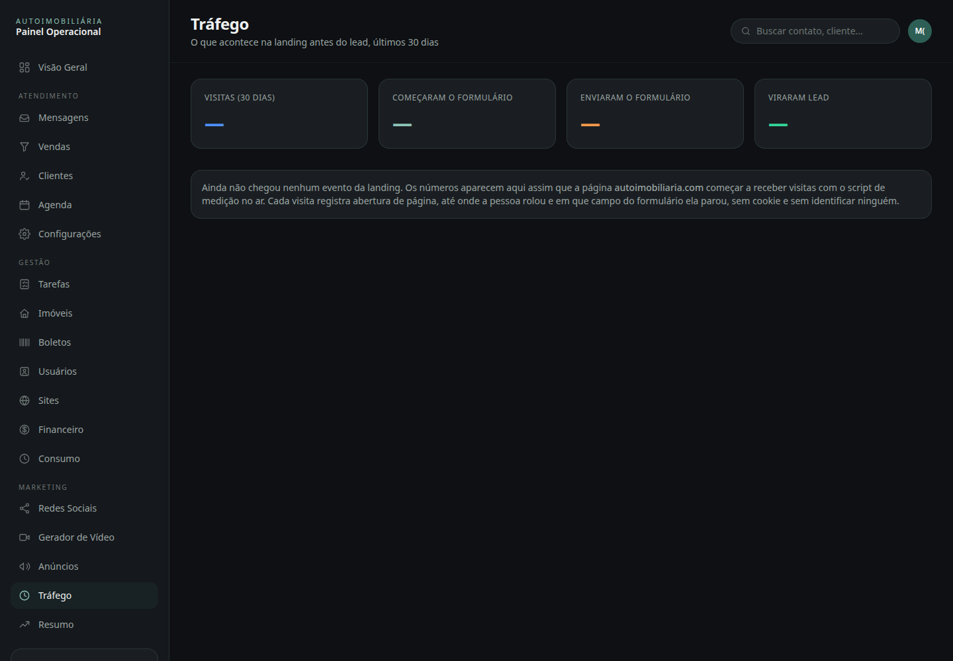Click the magnifier icon in the search box
Viewport: 953px width, 661px height.
tap(746, 31)
